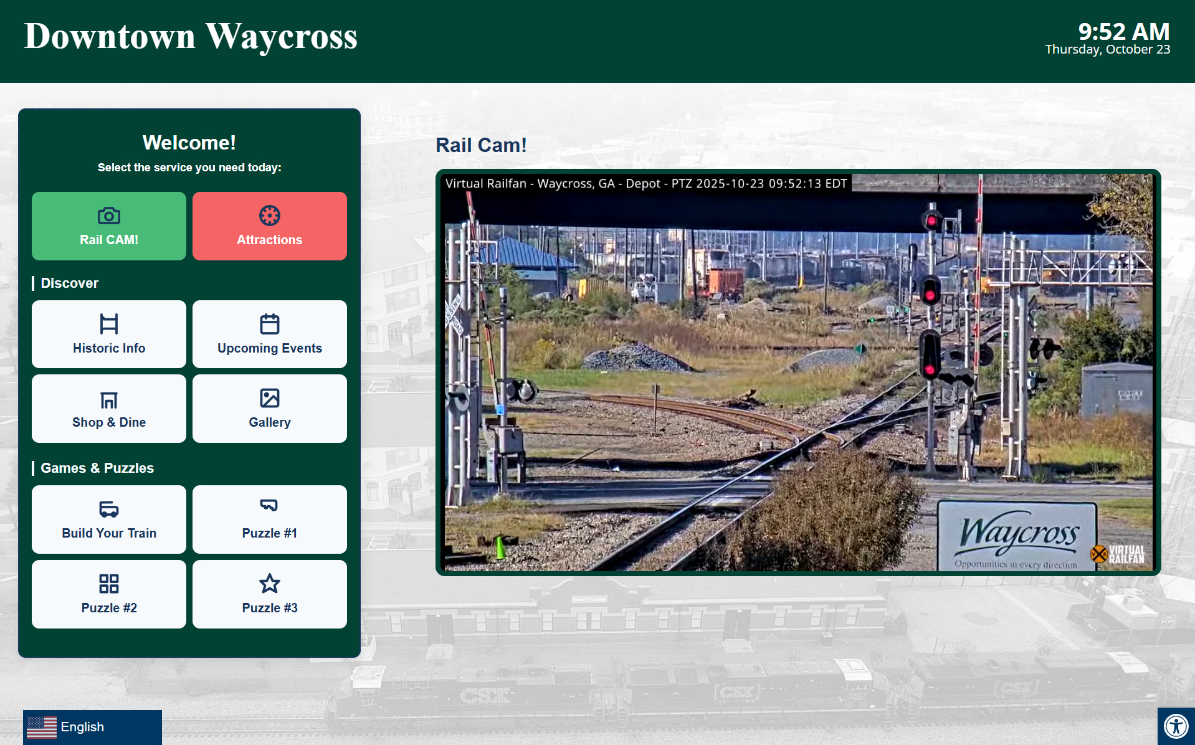Image resolution: width=1195 pixels, height=745 pixels.
Task: Launch Puzzle #3 label
Action: tap(270, 608)
